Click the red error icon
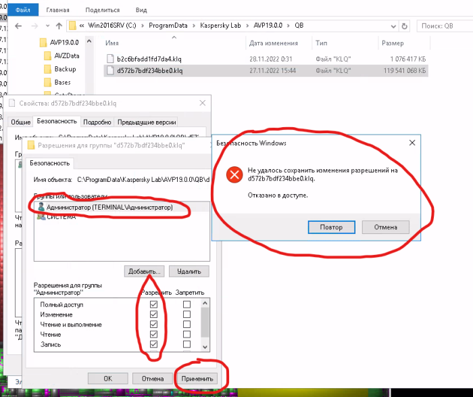 [x=234, y=174]
